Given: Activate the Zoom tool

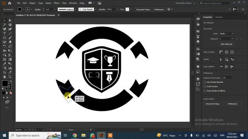Looking at the screenshot, I should tap(10, 77).
